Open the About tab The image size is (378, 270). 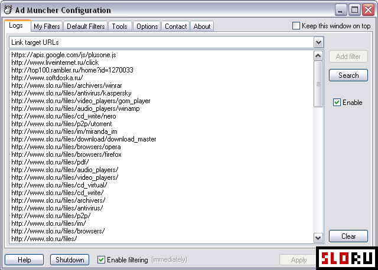[x=202, y=26]
